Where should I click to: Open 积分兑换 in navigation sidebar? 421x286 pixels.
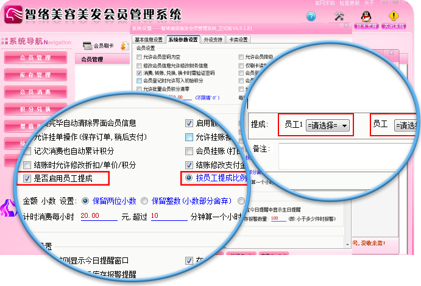tap(35, 109)
